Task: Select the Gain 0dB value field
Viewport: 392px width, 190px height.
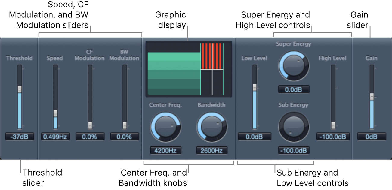Action: click(372, 137)
